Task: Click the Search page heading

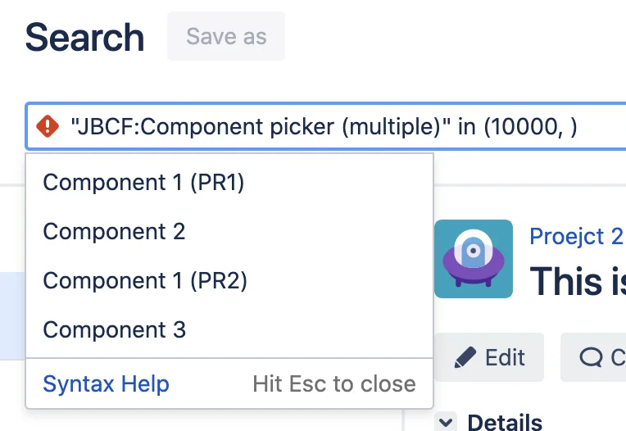Action: (x=84, y=38)
